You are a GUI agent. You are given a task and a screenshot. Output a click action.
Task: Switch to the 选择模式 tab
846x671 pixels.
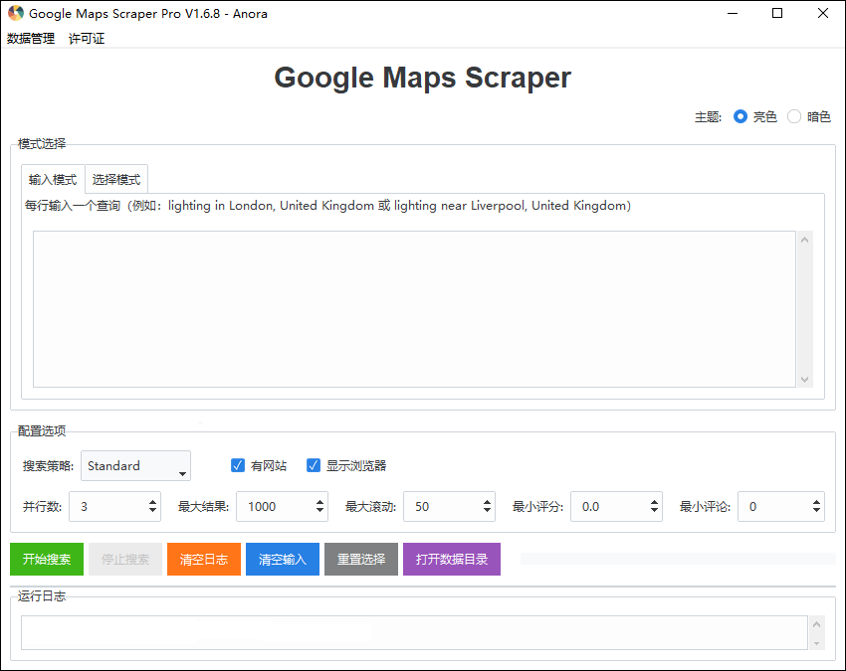(116, 180)
